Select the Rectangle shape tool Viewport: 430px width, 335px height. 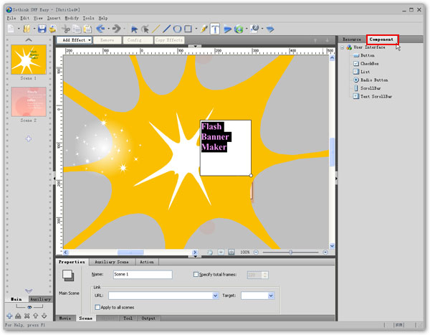tap(188, 29)
